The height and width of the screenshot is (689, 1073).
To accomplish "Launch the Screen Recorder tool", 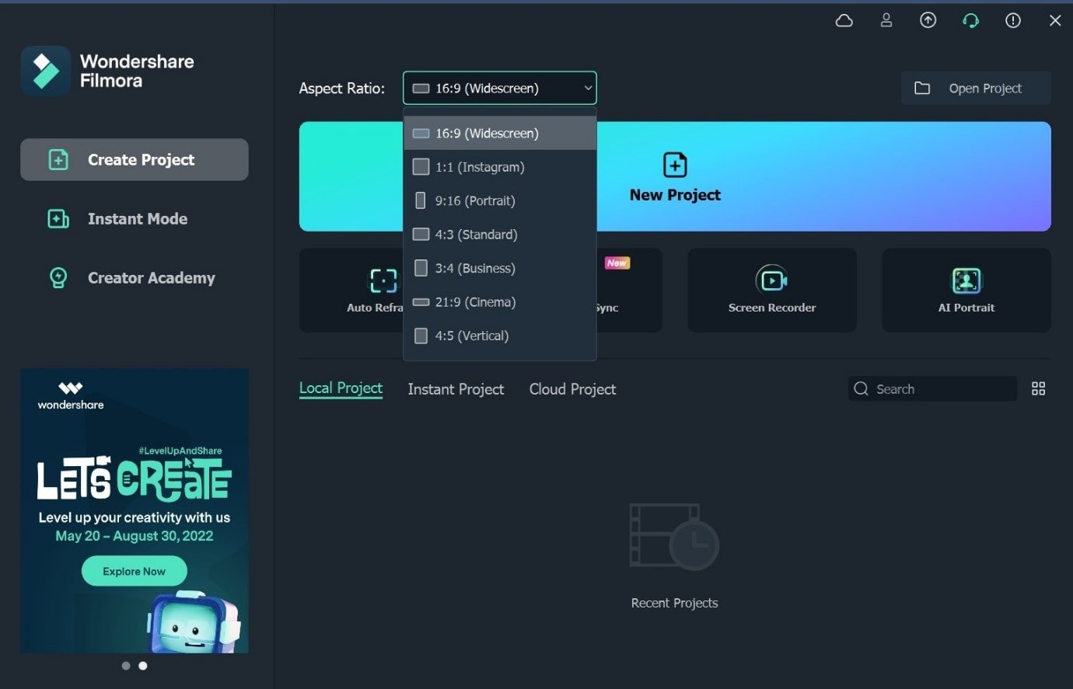I will (771, 291).
